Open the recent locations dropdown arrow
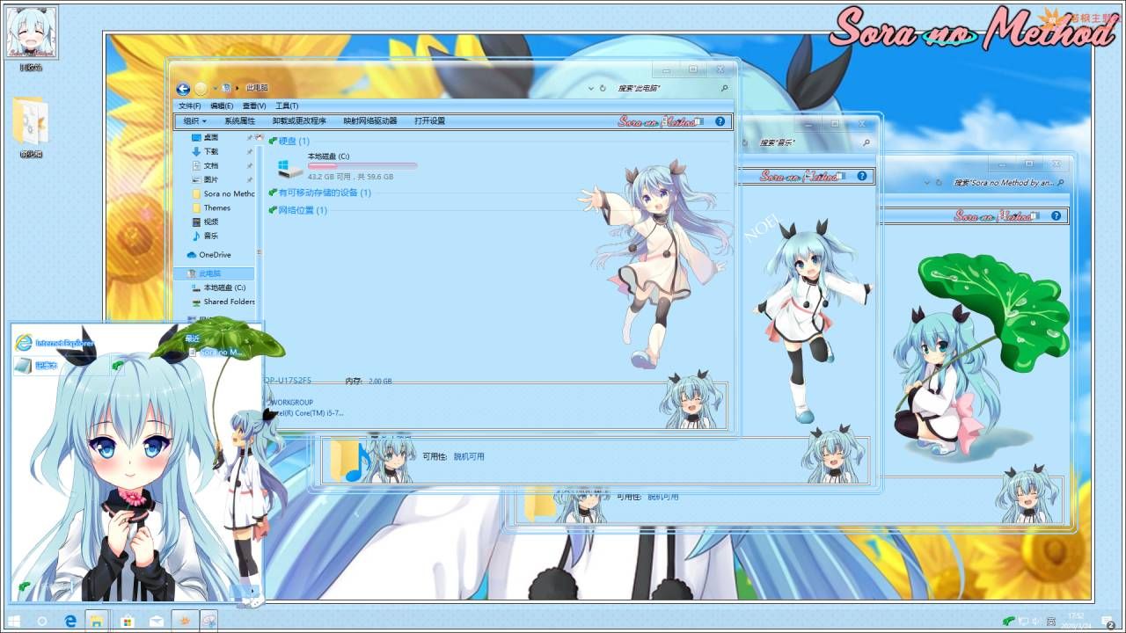The height and width of the screenshot is (633, 1126). [216, 89]
